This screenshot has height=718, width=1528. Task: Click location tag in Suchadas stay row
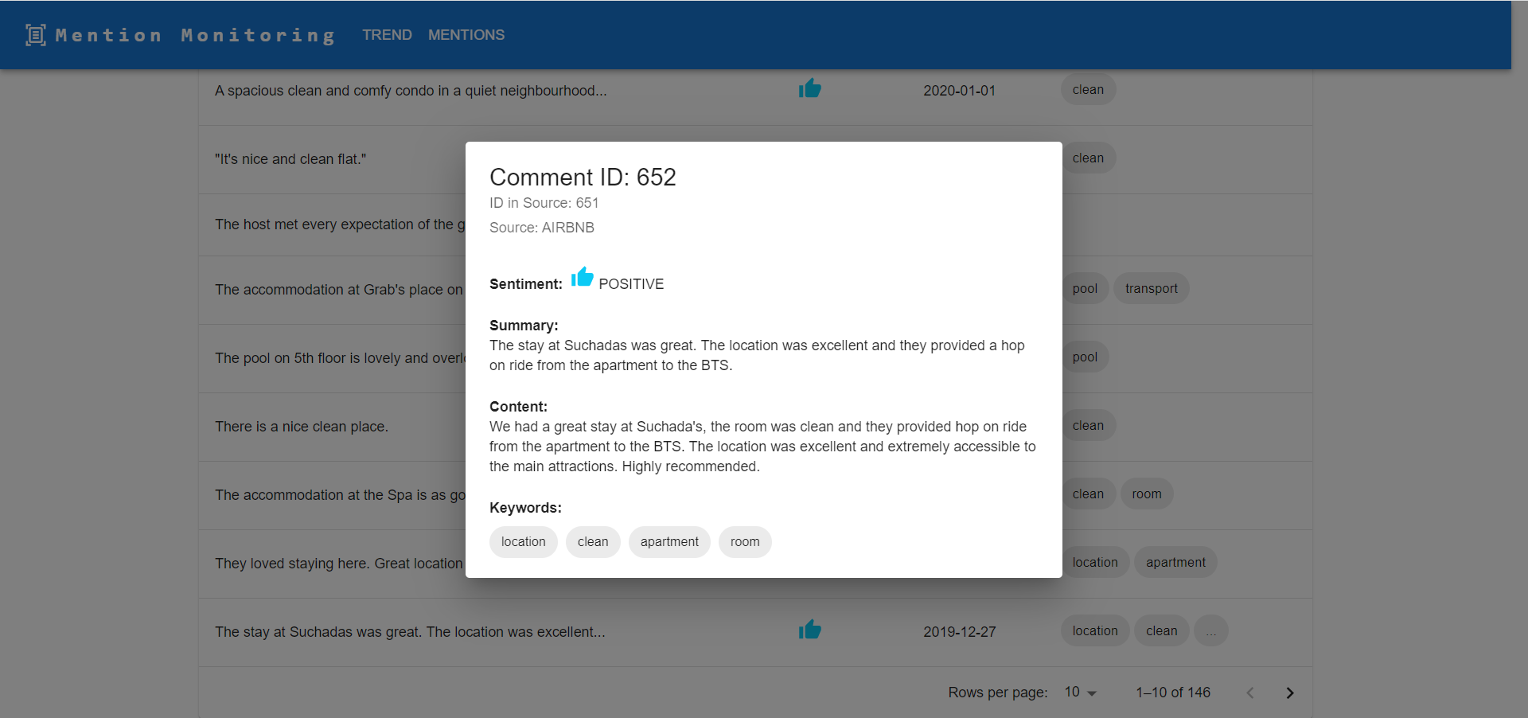pyautogui.click(x=1095, y=631)
